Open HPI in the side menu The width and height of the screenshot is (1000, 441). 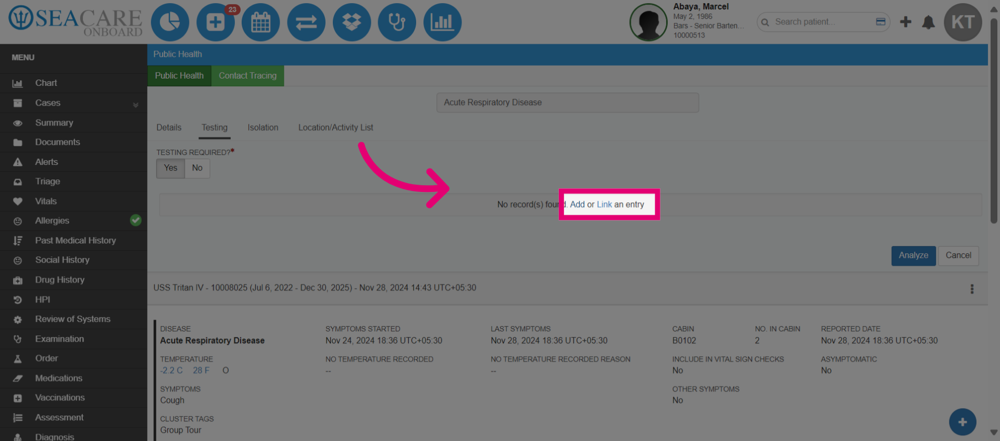(x=73, y=300)
